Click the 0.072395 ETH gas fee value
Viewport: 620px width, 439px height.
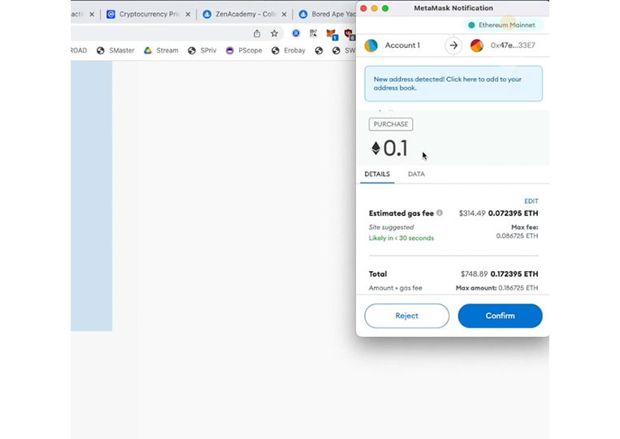[x=514, y=213]
